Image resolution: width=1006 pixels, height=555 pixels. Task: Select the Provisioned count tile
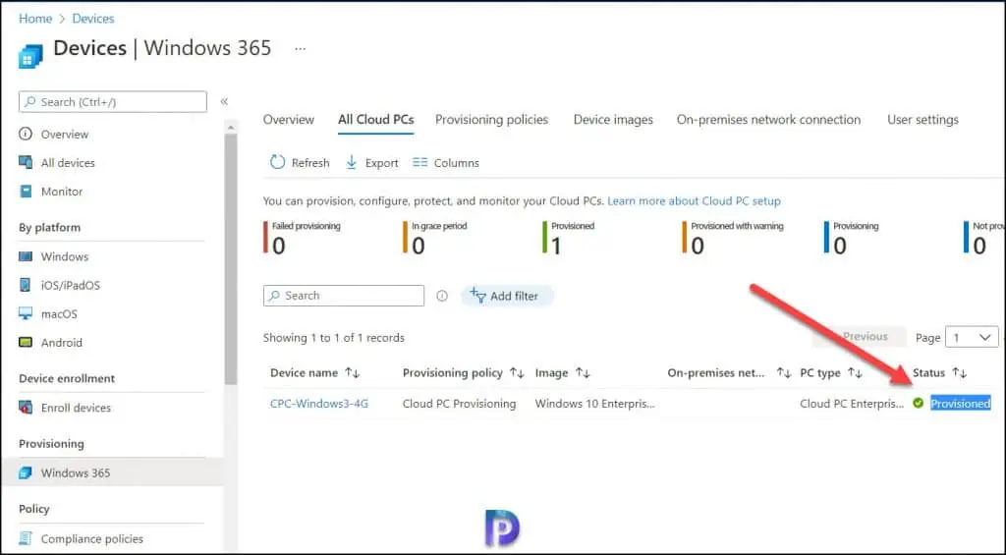569,238
